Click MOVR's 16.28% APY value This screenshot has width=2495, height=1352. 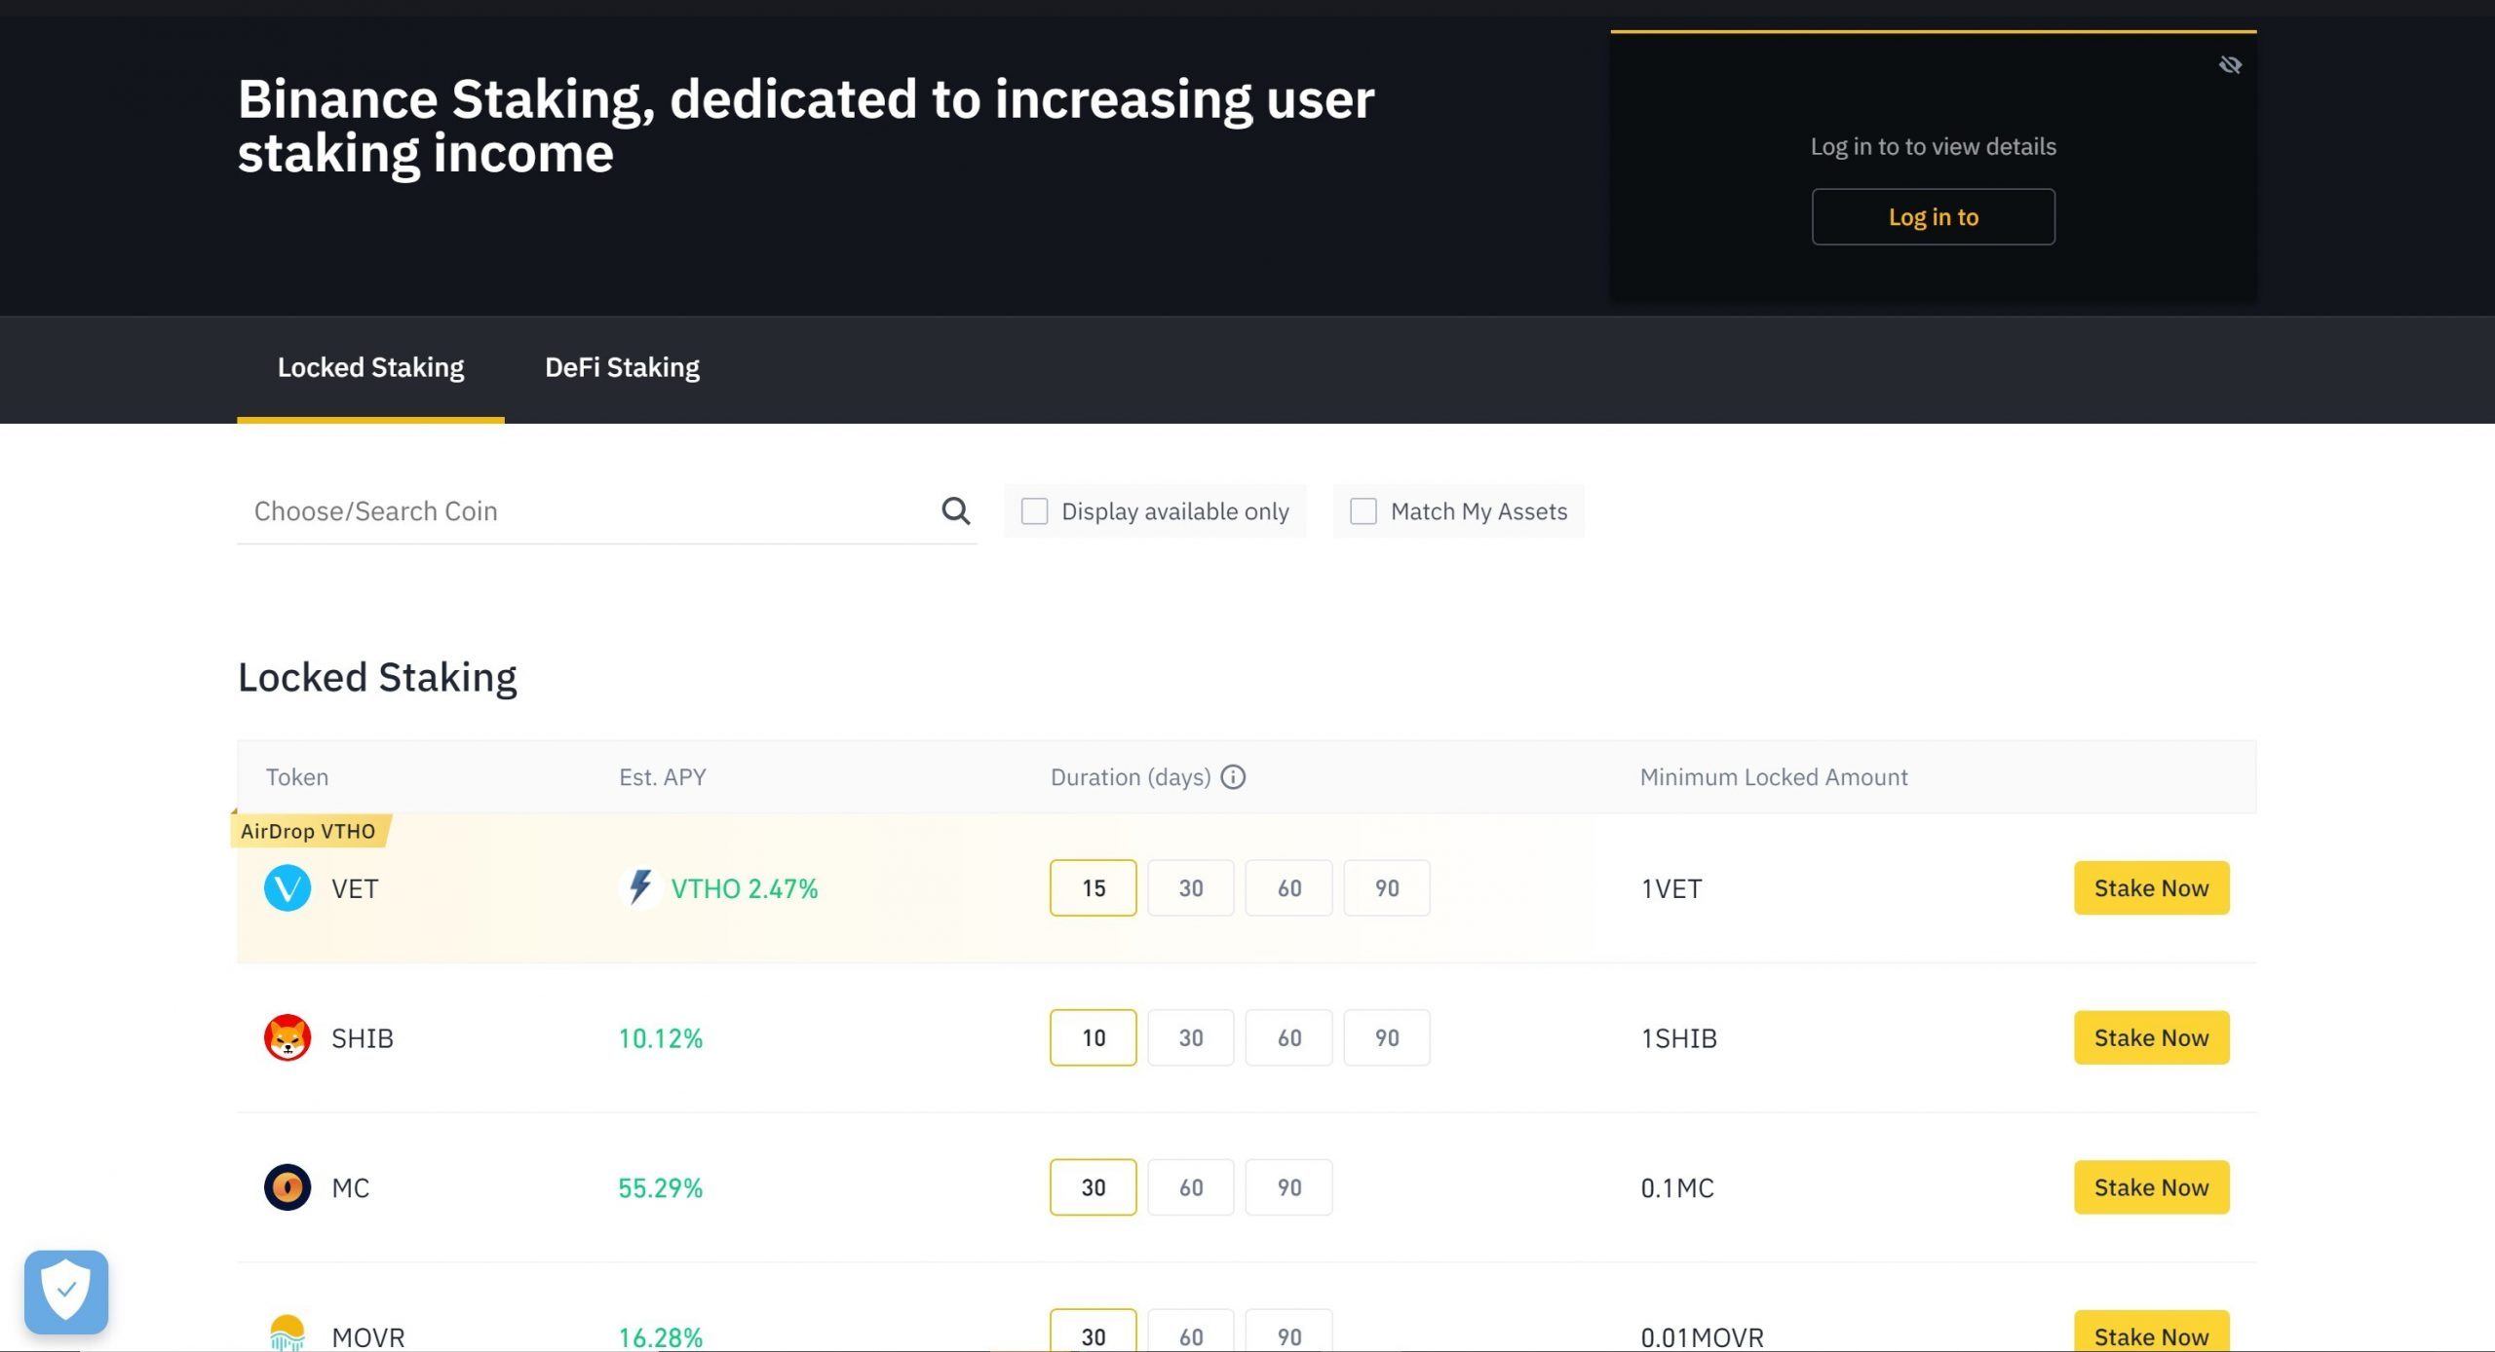[x=661, y=1336]
